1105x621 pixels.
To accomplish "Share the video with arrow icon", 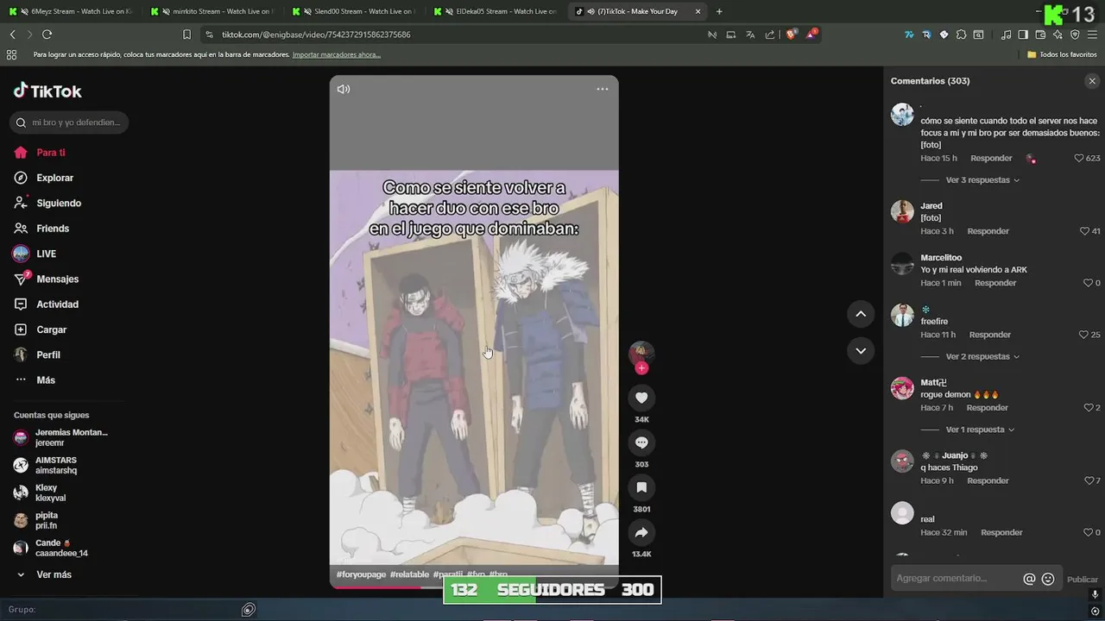I will tap(641, 532).
